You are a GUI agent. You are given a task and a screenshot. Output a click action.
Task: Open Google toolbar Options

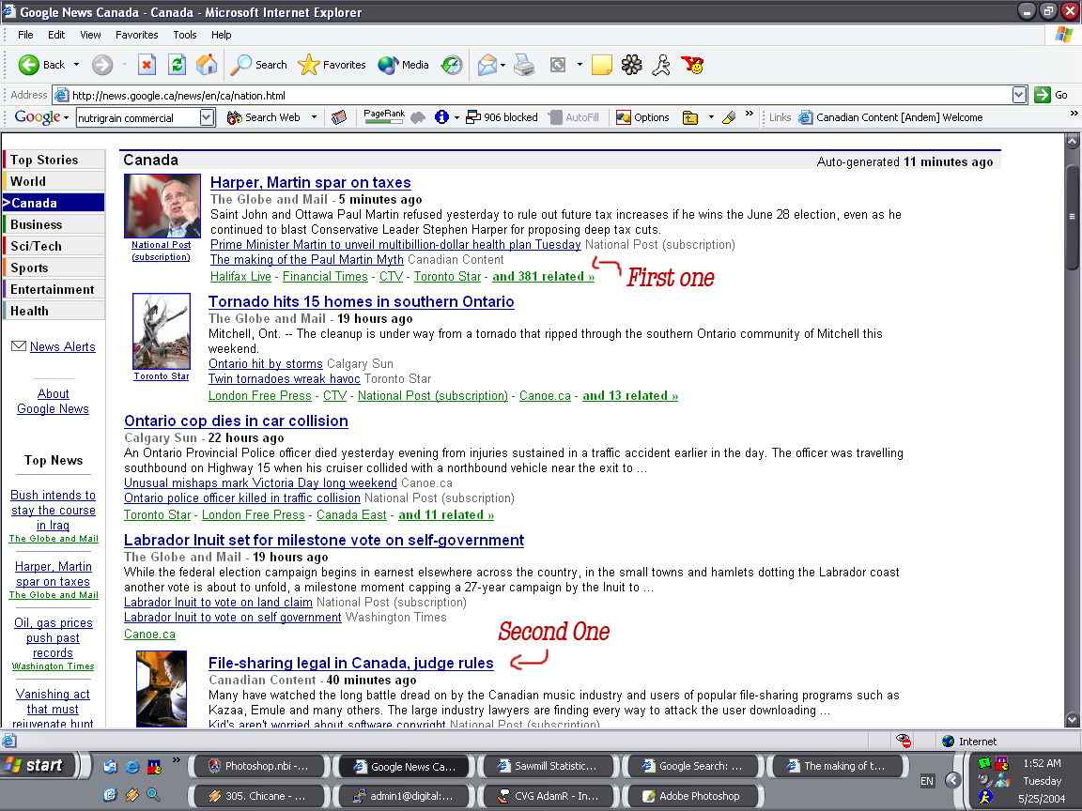click(642, 118)
